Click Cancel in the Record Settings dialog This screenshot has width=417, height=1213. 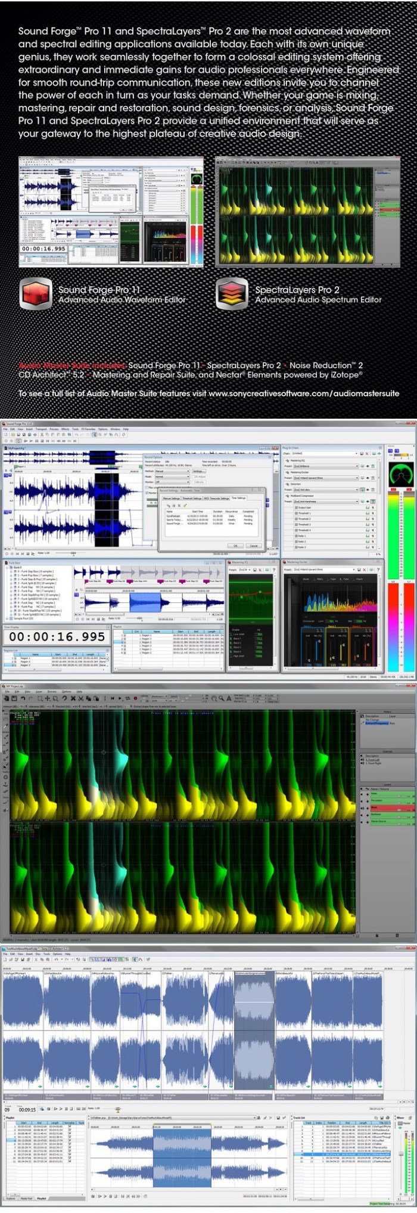pos(253,545)
